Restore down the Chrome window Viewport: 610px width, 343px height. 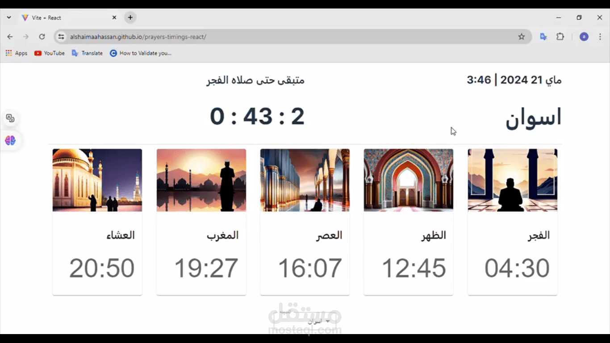point(579,18)
